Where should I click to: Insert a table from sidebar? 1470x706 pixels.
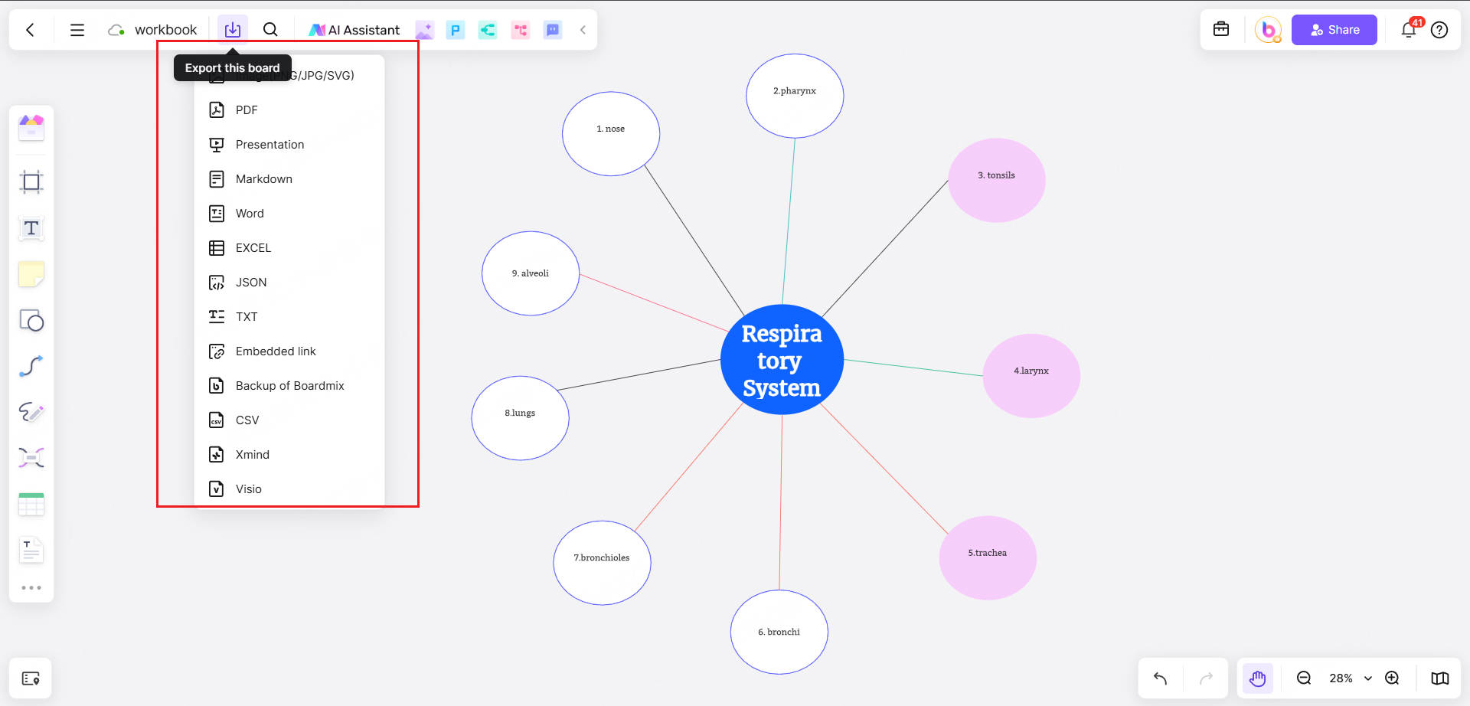(x=31, y=504)
